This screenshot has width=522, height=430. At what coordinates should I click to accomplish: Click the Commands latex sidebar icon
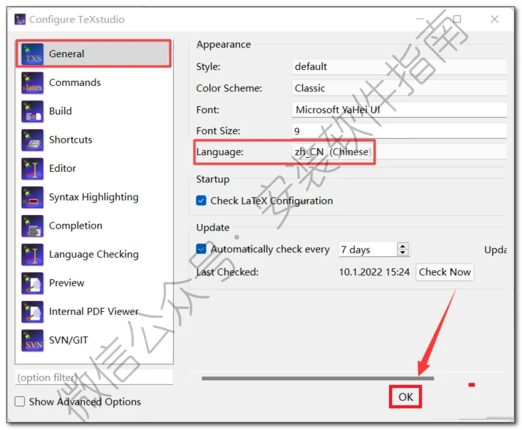coord(32,83)
